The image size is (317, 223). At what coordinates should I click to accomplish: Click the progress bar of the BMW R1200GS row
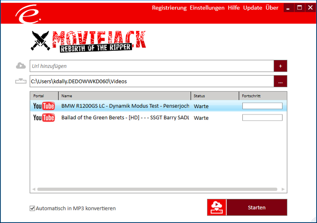(262, 106)
